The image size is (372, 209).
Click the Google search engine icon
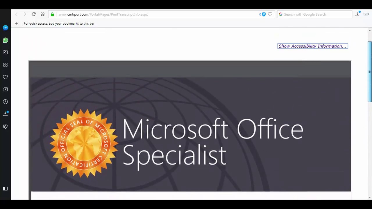click(x=280, y=14)
